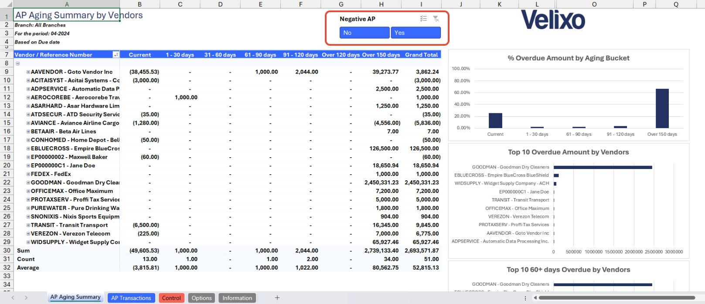Viewport: 705px width, 304px height.
Task: Expand the ASARHARD - Asar Hardware row
Action: point(28,106)
